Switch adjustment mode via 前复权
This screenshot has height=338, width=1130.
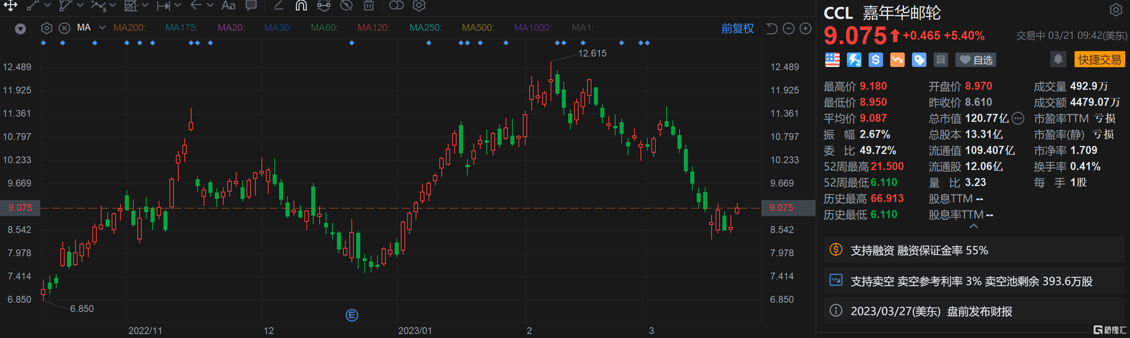(737, 28)
